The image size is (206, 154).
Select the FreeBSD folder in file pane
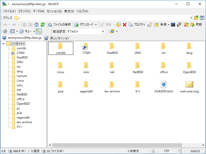click(112, 48)
